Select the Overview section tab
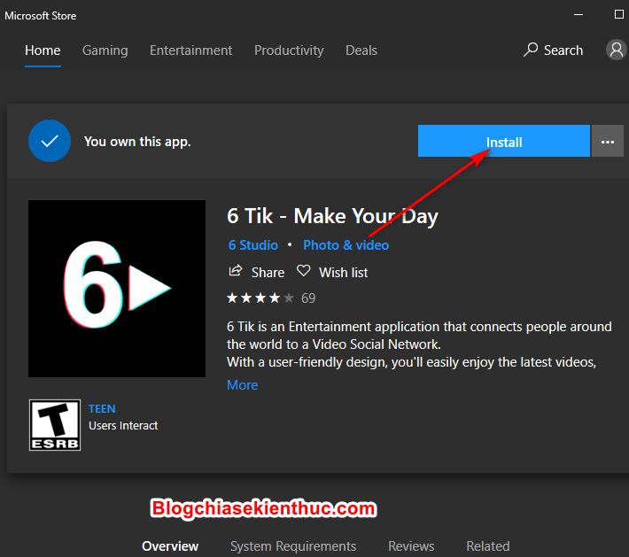Image resolution: width=629 pixels, height=557 pixels. point(170,546)
